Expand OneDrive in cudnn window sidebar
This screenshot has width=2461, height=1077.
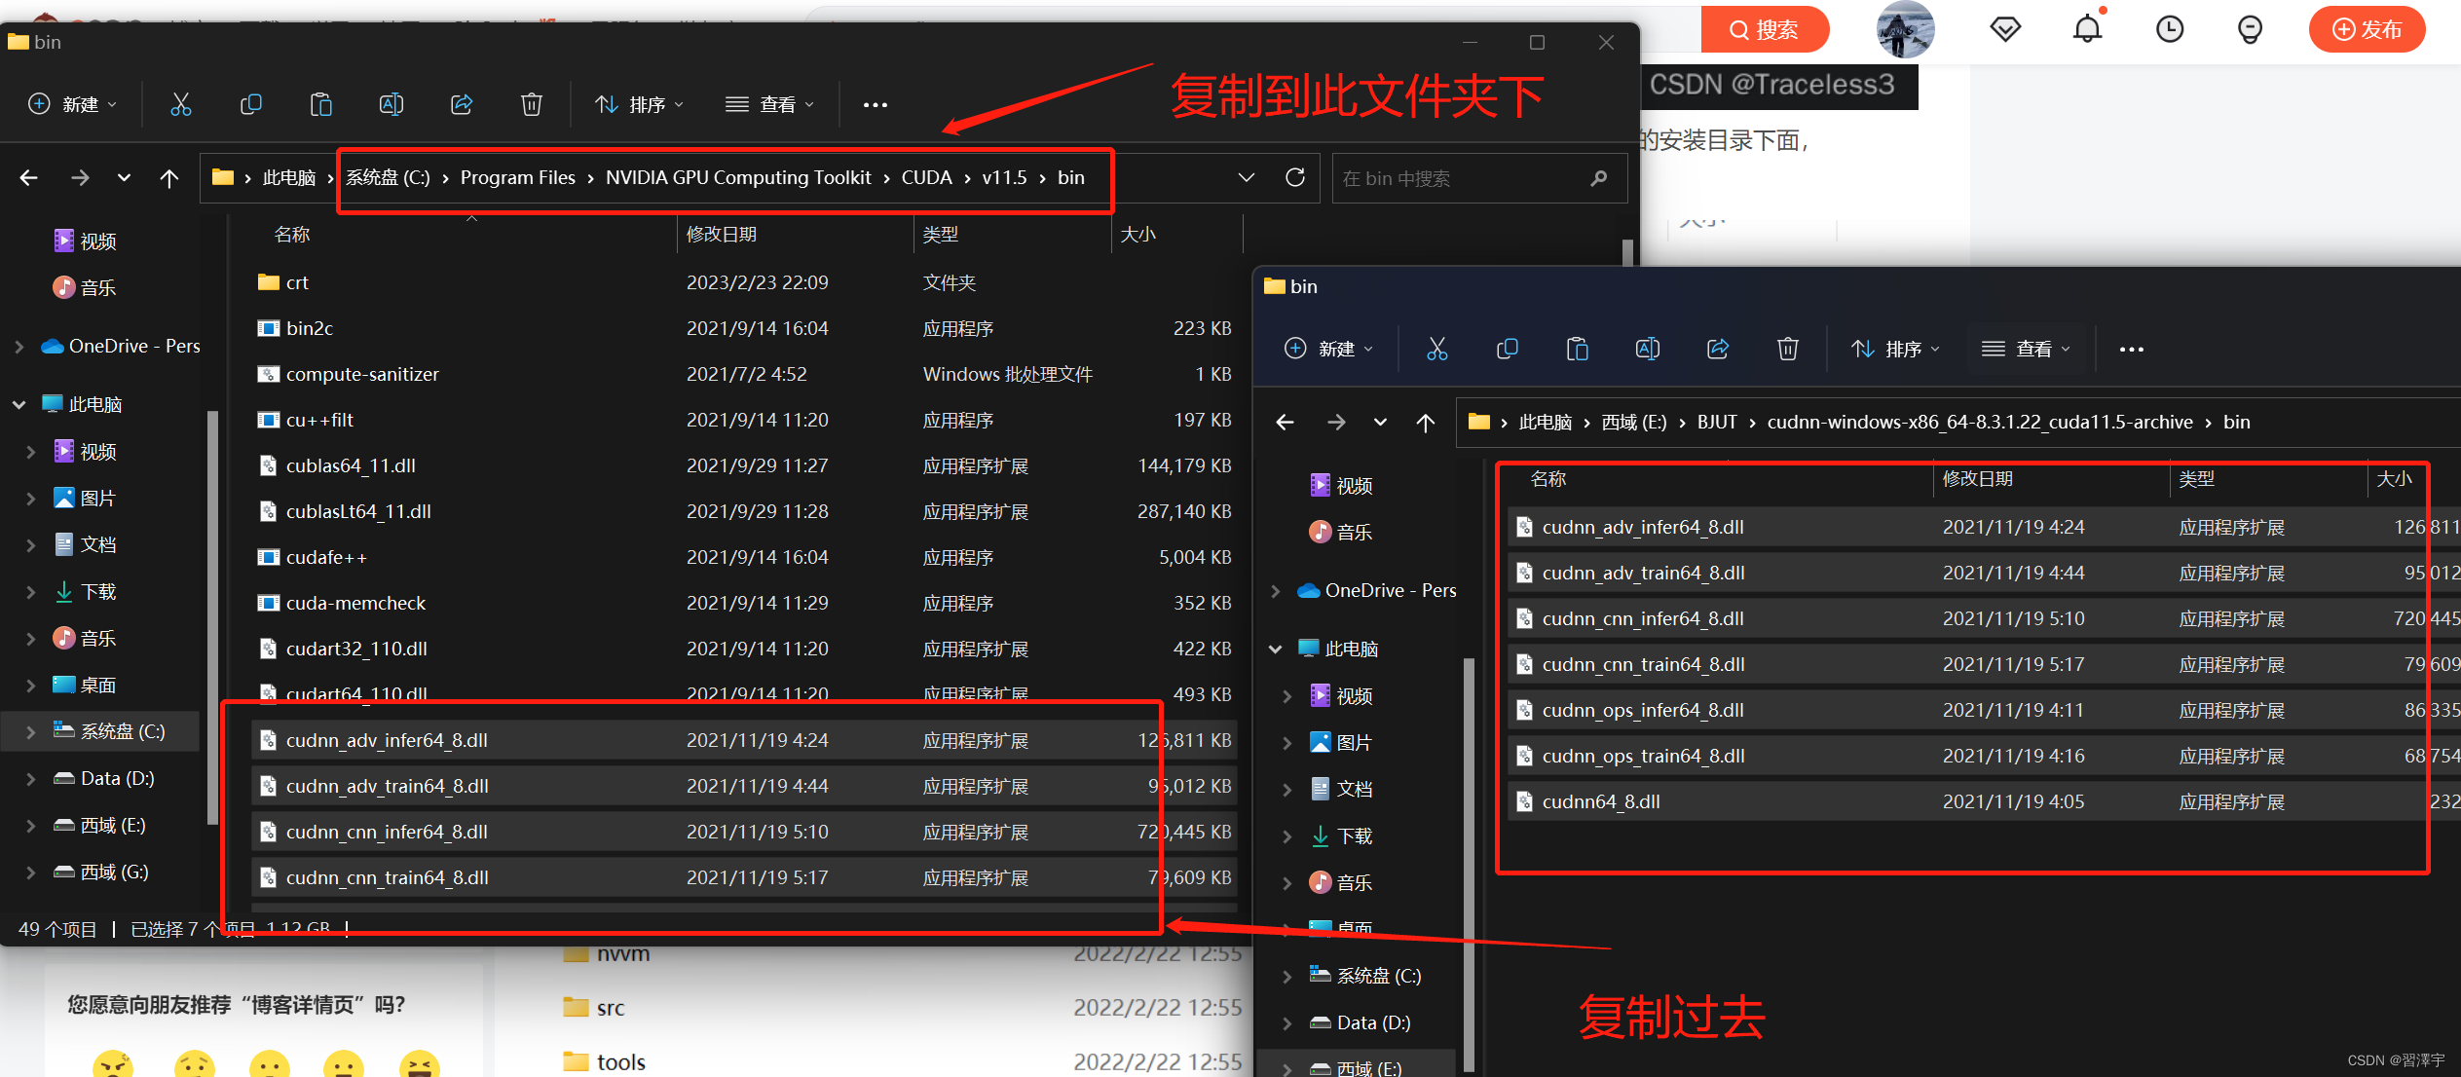(1275, 590)
